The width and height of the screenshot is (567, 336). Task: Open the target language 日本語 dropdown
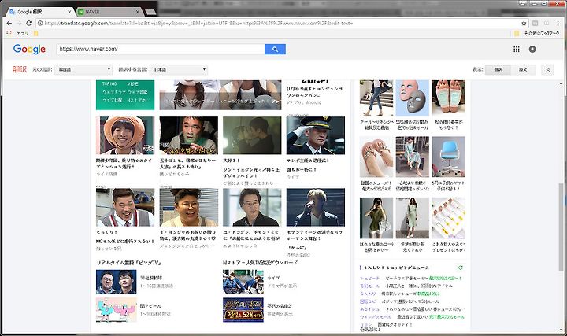[179, 69]
